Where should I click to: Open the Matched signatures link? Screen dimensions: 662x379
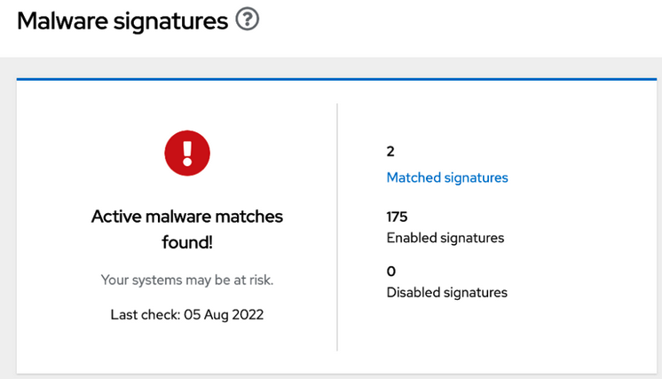447,178
